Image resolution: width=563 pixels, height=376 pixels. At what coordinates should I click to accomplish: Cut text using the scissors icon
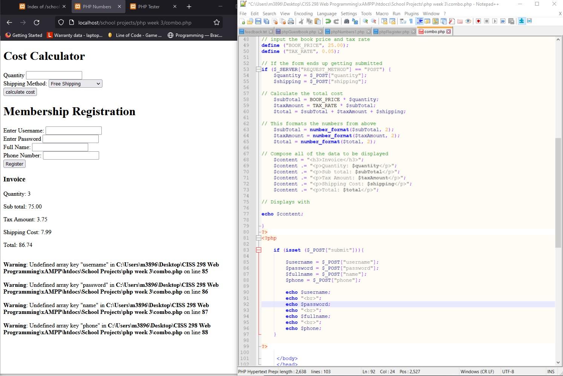tap(301, 21)
